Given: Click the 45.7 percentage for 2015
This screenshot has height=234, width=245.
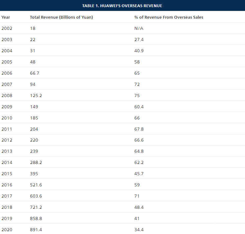Looking at the screenshot, I should pyautogui.click(x=139, y=174).
